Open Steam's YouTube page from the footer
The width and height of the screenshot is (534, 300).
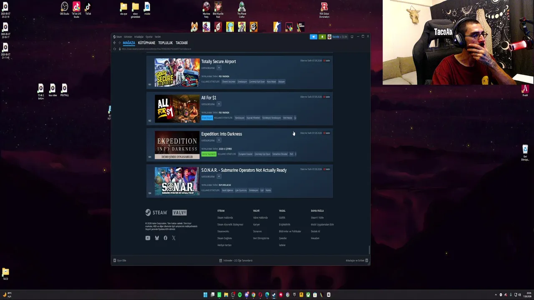[x=148, y=238]
